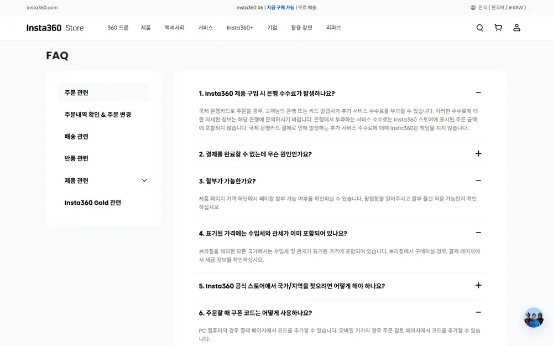Click the 무료 배송 banner text
The height and width of the screenshot is (346, 553).
(x=307, y=8)
